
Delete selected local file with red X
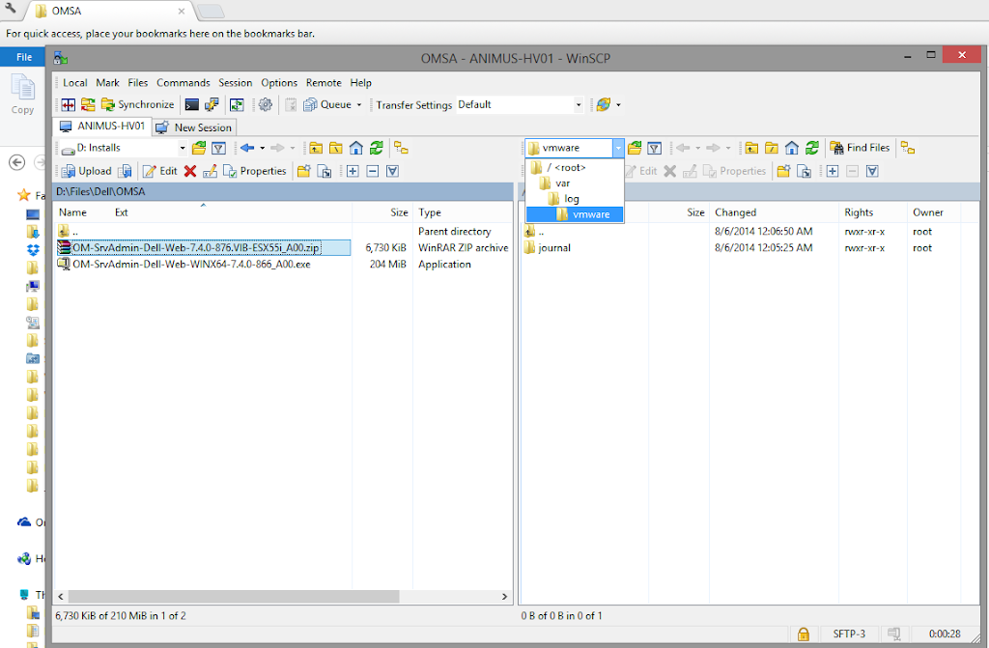click(x=190, y=171)
